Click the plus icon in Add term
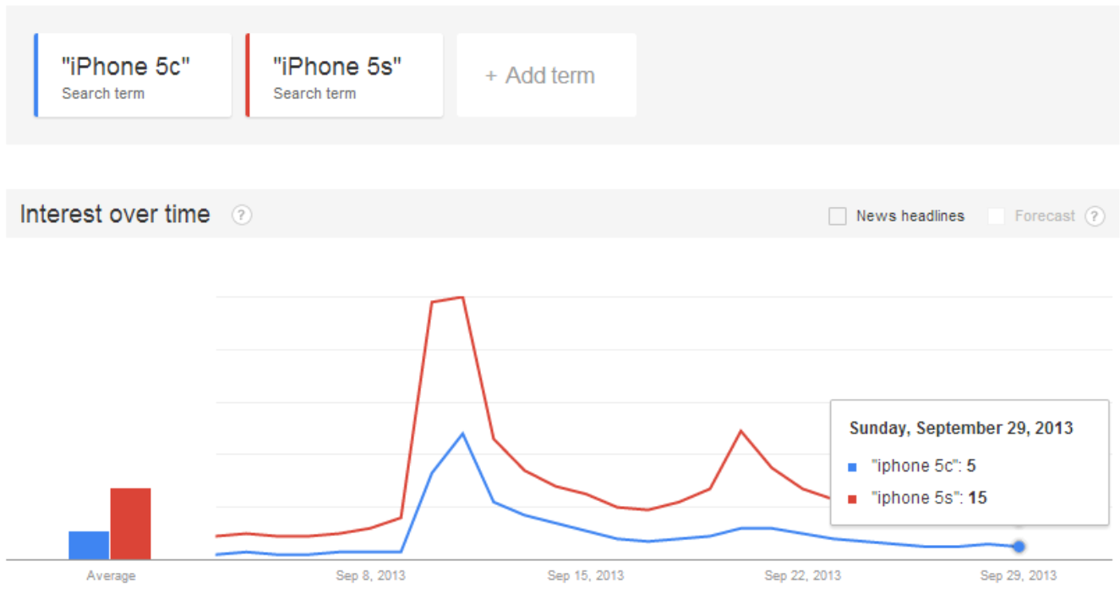 [x=491, y=76]
